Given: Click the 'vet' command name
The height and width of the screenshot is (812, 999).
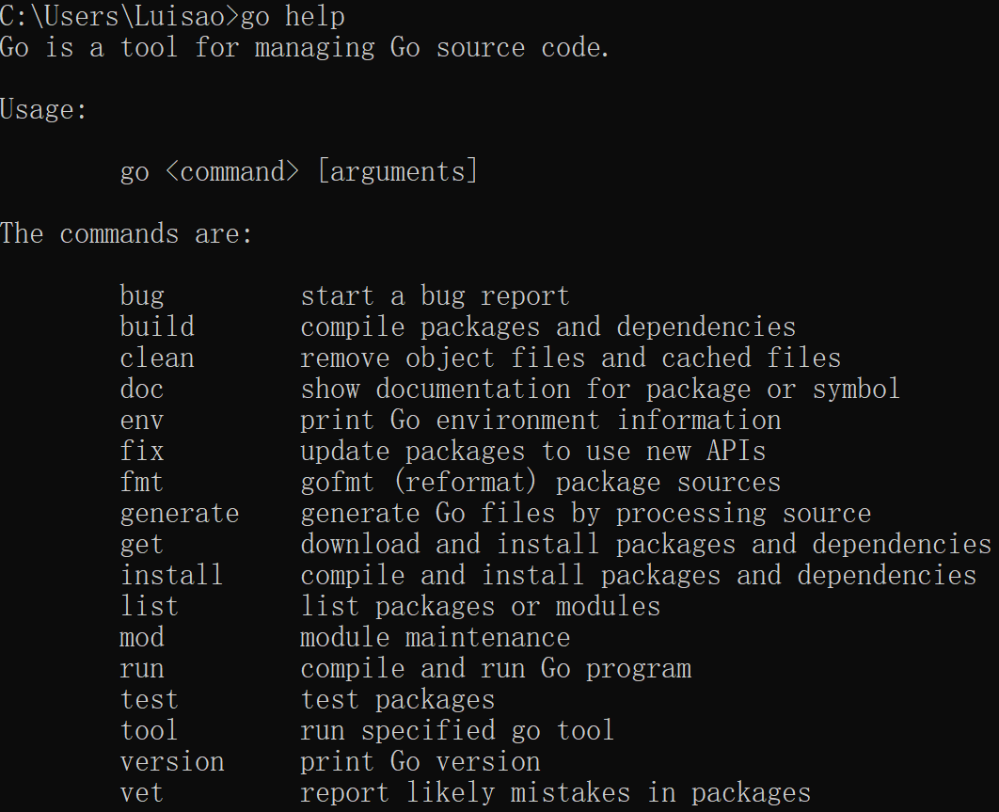Looking at the screenshot, I should tap(142, 793).
